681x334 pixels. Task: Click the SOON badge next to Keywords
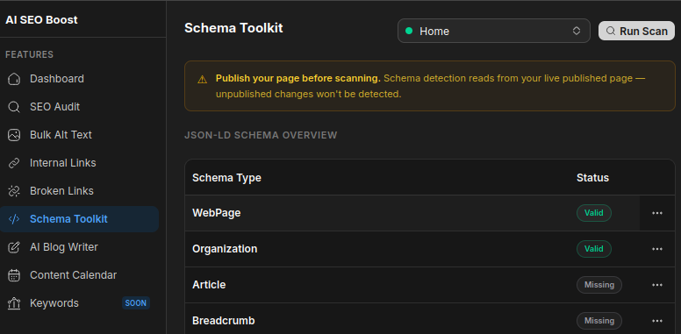pyautogui.click(x=136, y=303)
